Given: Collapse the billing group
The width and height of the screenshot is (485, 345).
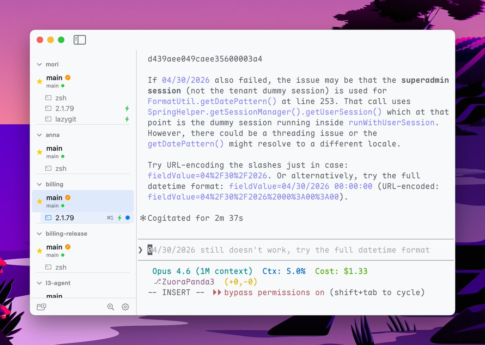Looking at the screenshot, I should [x=40, y=184].
